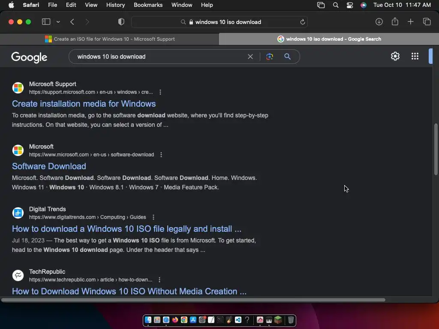The width and height of the screenshot is (439, 329).
Task: Open Visual Studio Code from the Dock
Action: [x=238, y=320]
